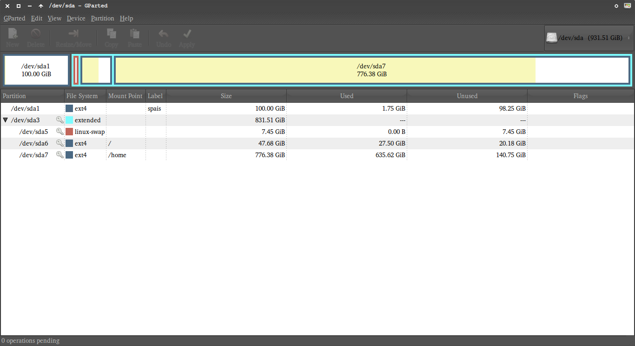Click the image icon at title bar right
Screen dimensions: 635x346
click(x=628, y=6)
